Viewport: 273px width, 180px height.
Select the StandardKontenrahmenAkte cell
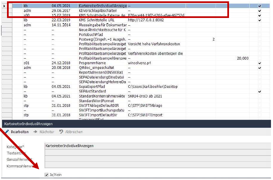(102, 96)
